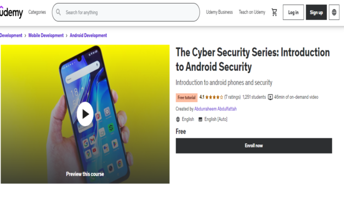Go to Mobile Development breadcrumb
Viewport: 344px width, 197px height.
(x=46, y=35)
